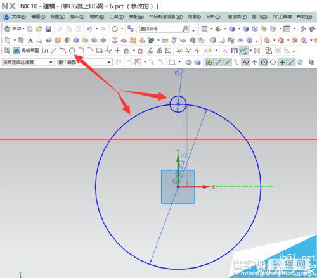Open the entire assembly scope dropdown
This screenshot has height=278, width=317.
coord(84,62)
